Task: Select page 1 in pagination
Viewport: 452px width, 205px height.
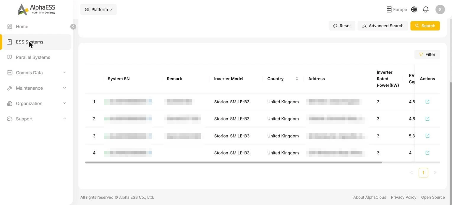Action: [423, 173]
